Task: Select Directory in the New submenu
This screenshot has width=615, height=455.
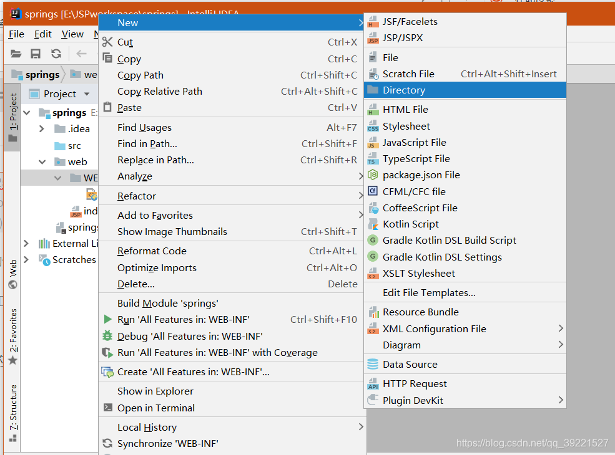Action: (x=465, y=90)
